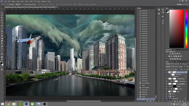Open the Window menu
This screenshot has width=189, height=106.
pos(44,1)
